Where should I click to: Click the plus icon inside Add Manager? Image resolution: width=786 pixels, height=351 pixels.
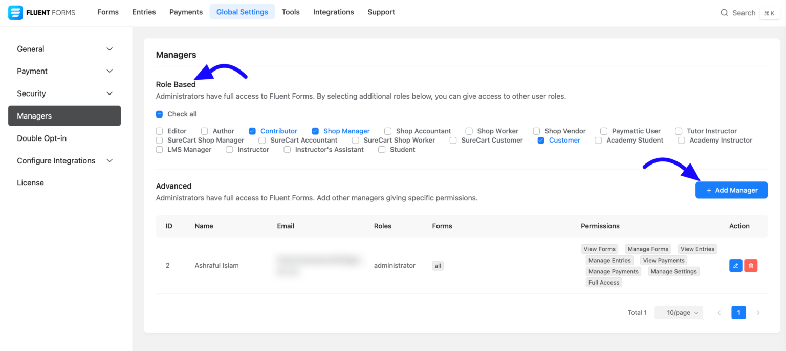point(709,190)
